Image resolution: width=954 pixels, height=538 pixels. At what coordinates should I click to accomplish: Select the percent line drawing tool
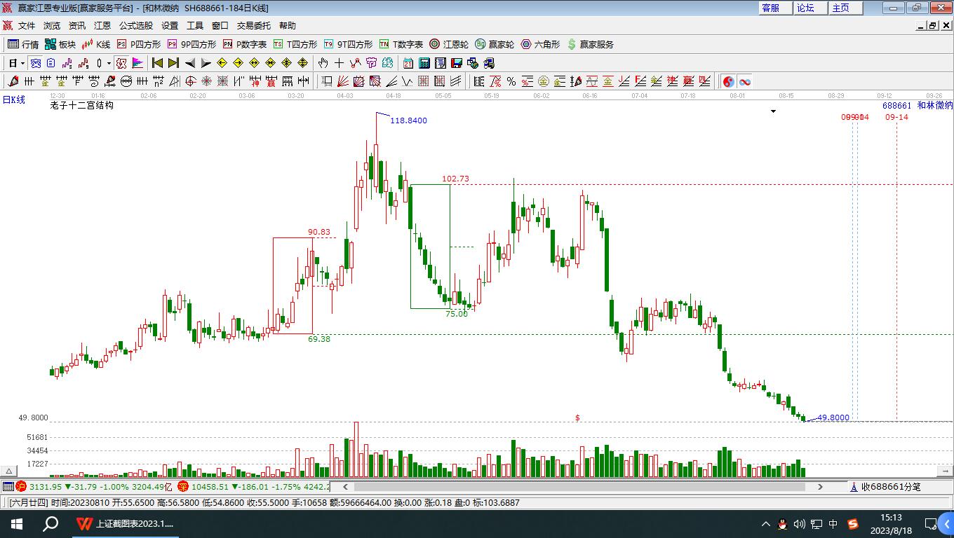pyautogui.click(x=511, y=81)
